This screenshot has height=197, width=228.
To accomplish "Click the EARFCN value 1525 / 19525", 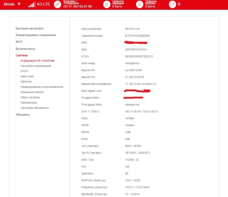I will tap(133, 180).
